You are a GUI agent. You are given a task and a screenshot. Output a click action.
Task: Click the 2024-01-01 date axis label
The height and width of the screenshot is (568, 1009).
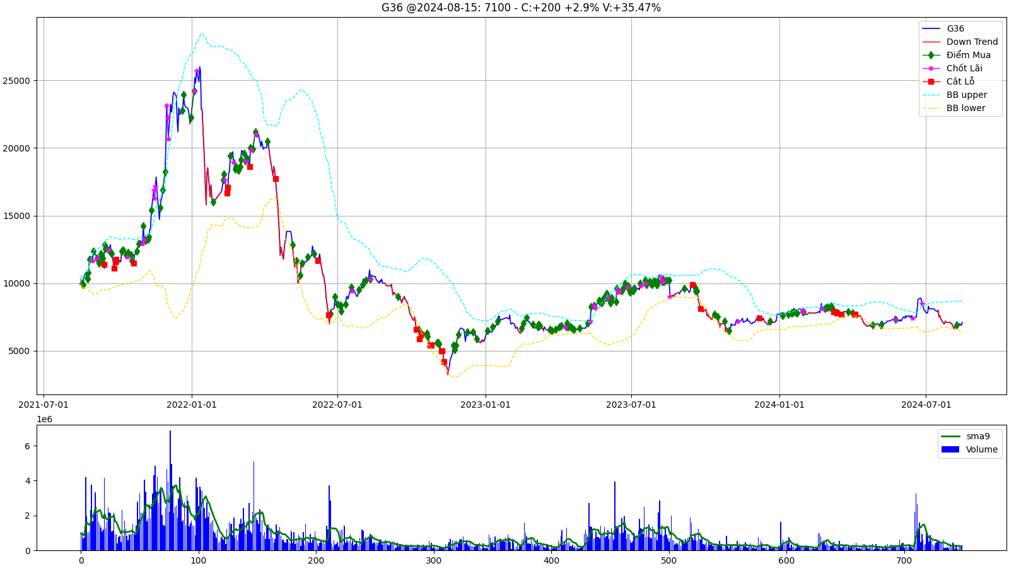(x=779, y=405)
